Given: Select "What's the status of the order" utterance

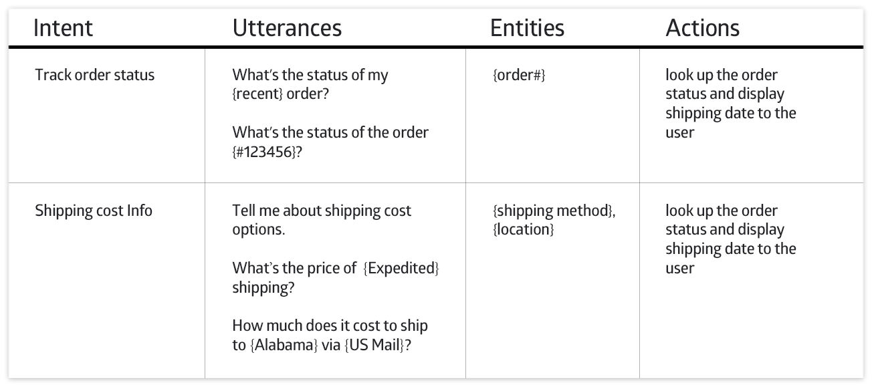Looking at the screenshot, I should click(x=330, y=132).
